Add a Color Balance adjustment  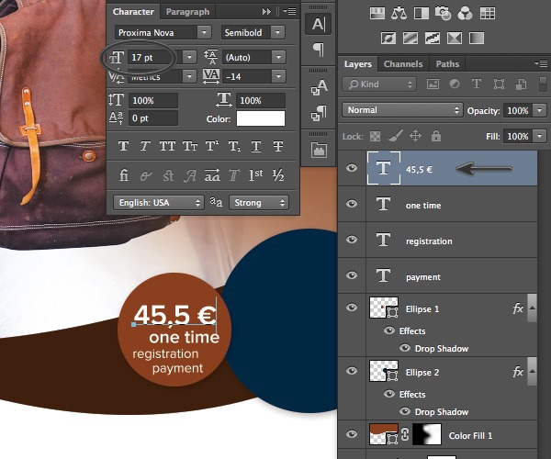[399, 14]
